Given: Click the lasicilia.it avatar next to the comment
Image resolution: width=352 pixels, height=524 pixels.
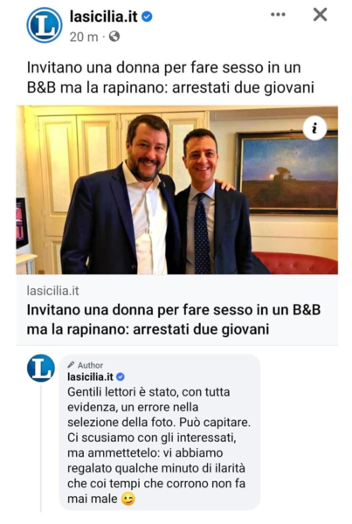Looking at the screenshot, I should point(41,369).
